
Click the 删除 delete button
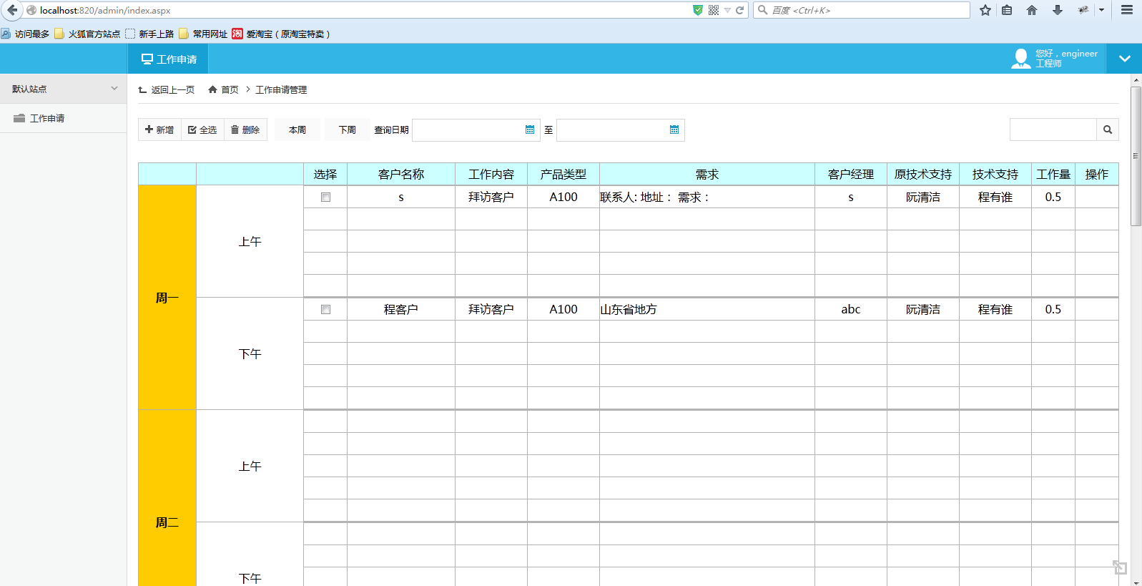coord(245,130)
